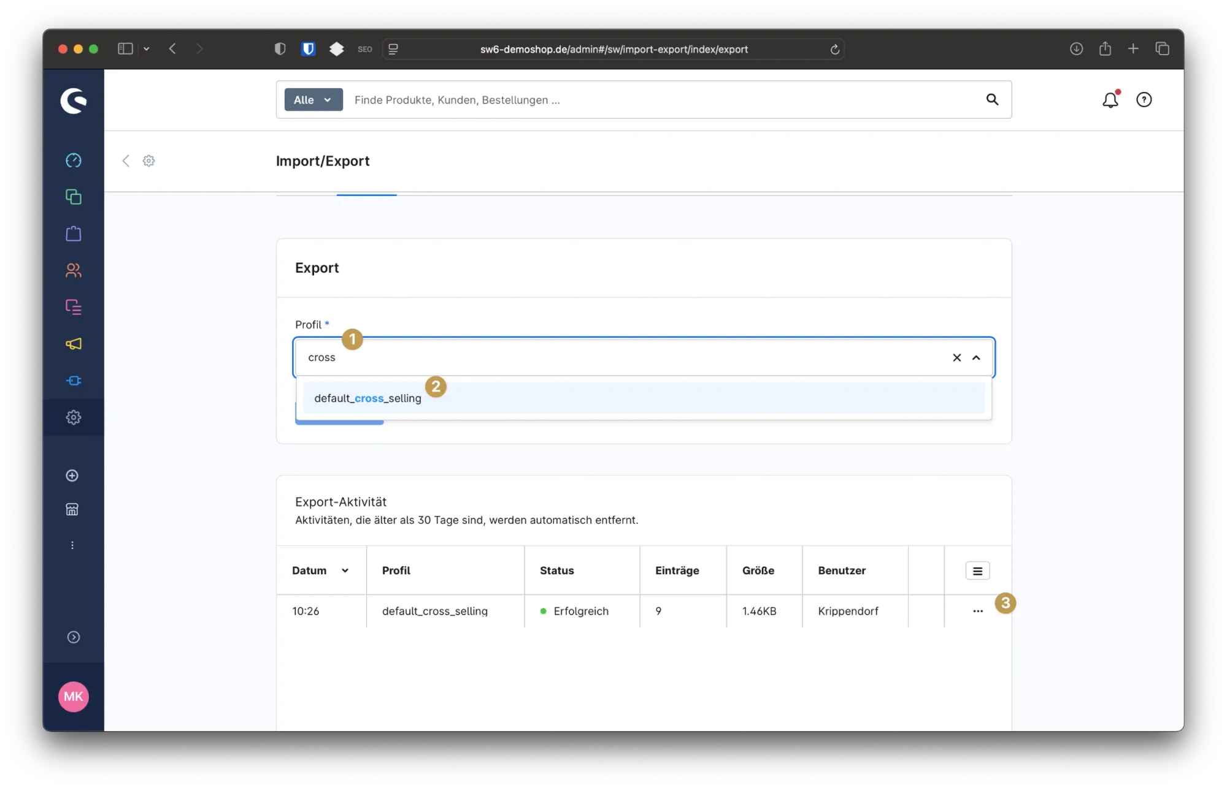Image resolution: width=1227 pixels, height=788 pixels.
Task: Open the Dashboard icon in sidebar
Action: click(x=74, y=161)
